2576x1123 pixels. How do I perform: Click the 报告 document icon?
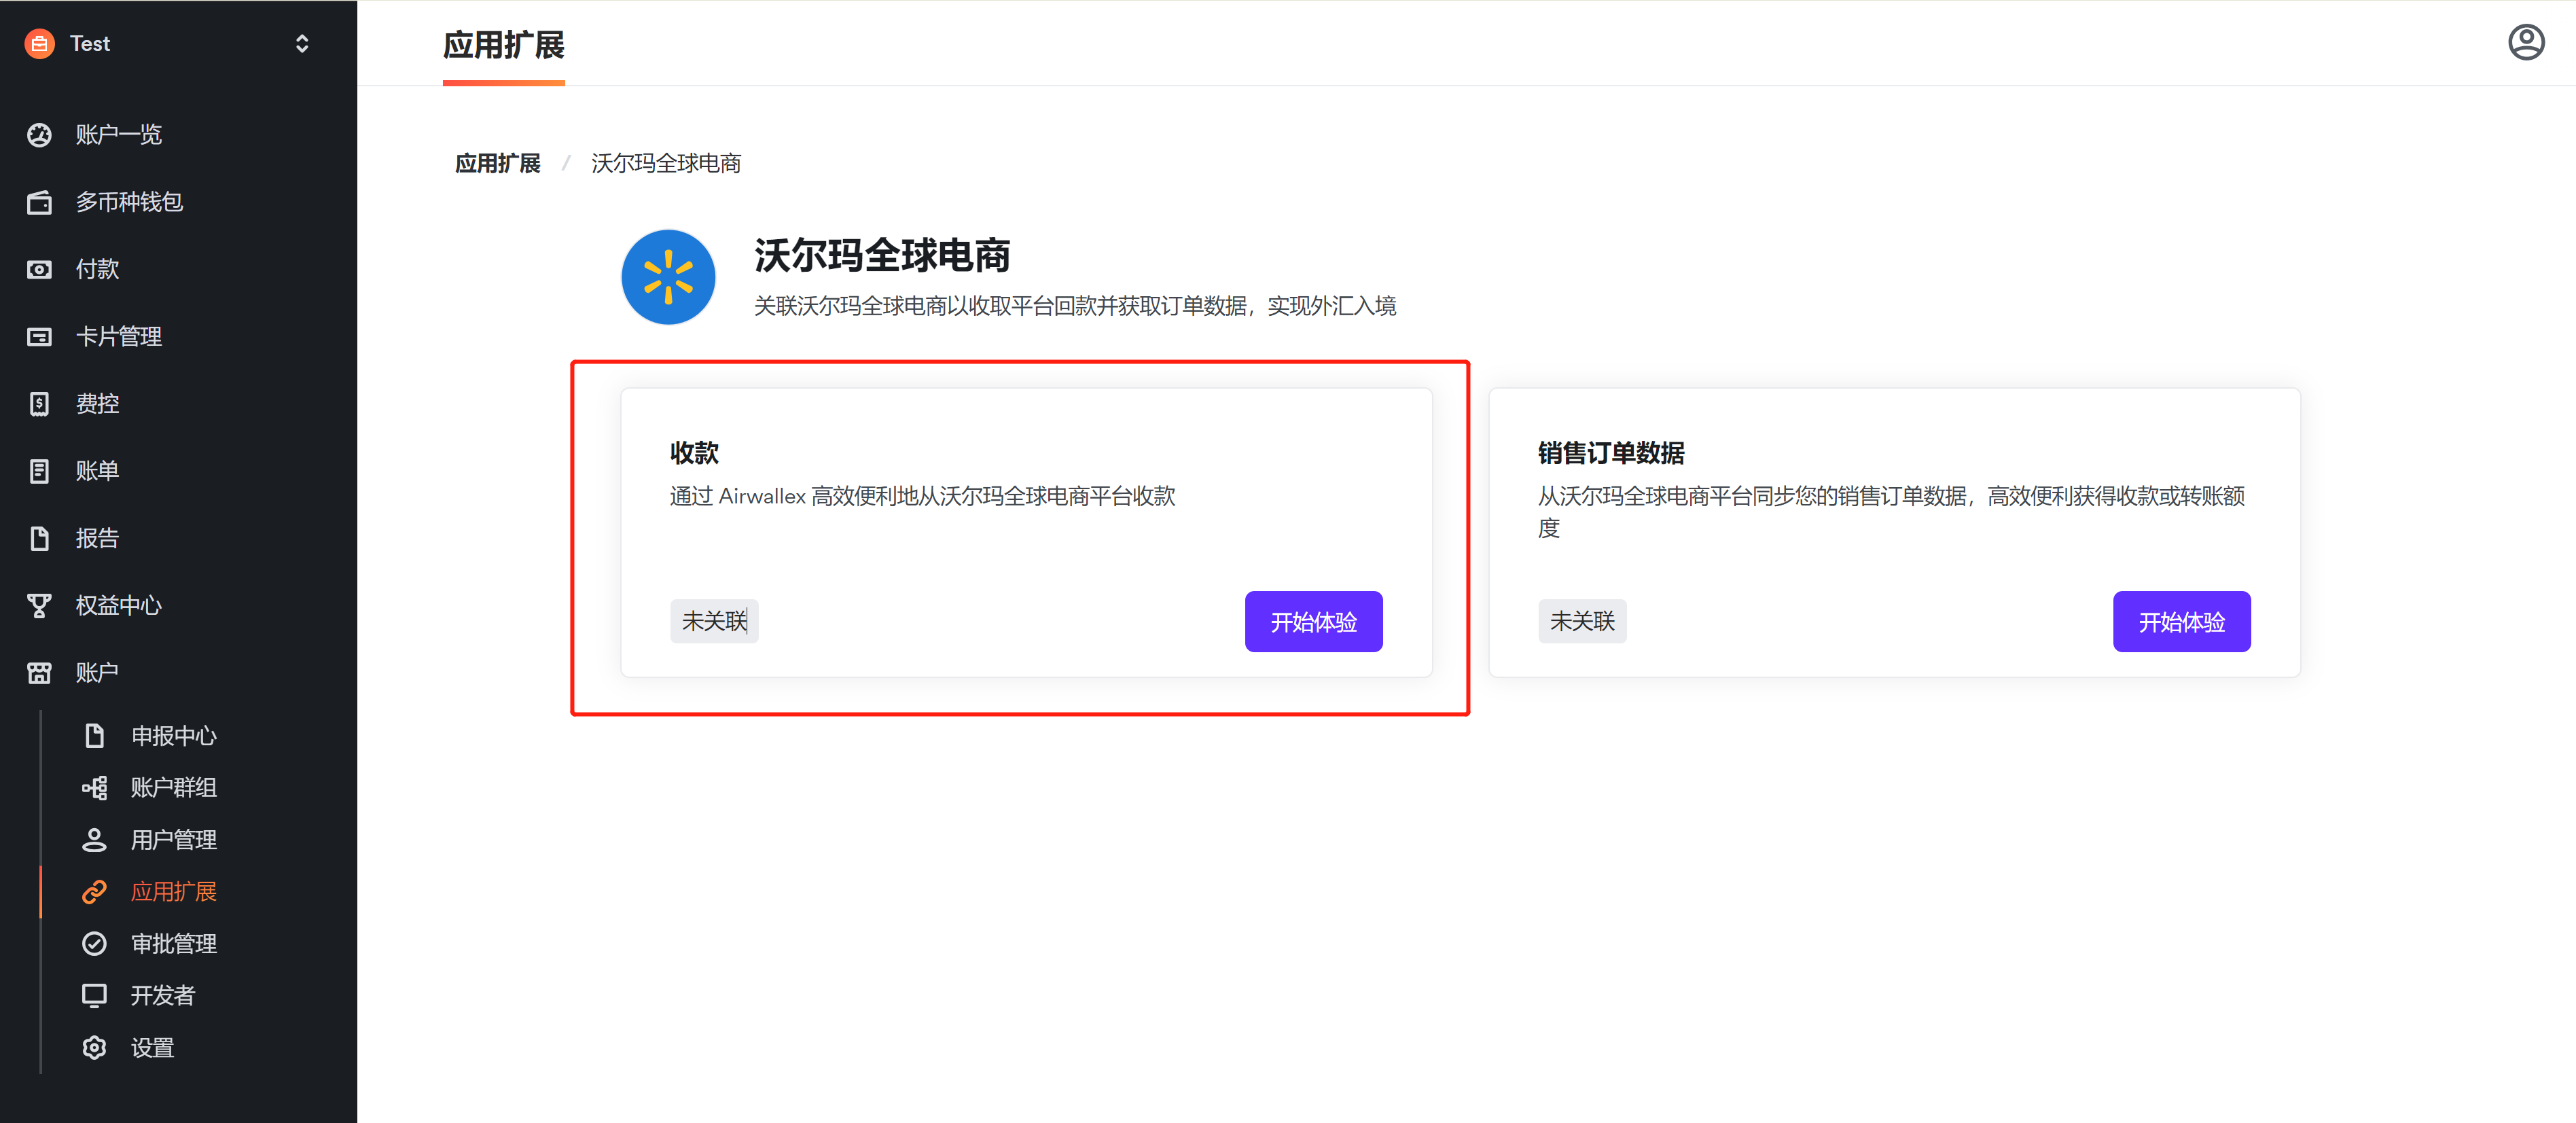coord(39,538)
